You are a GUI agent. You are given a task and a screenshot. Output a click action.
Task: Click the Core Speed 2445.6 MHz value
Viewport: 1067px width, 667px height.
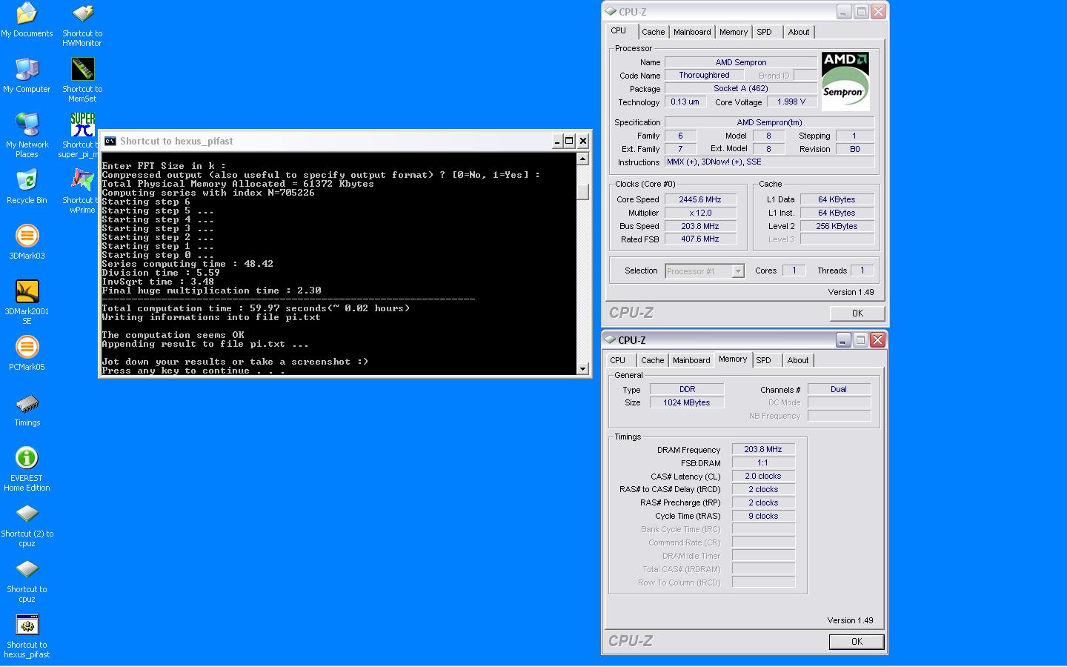point(700,199)
